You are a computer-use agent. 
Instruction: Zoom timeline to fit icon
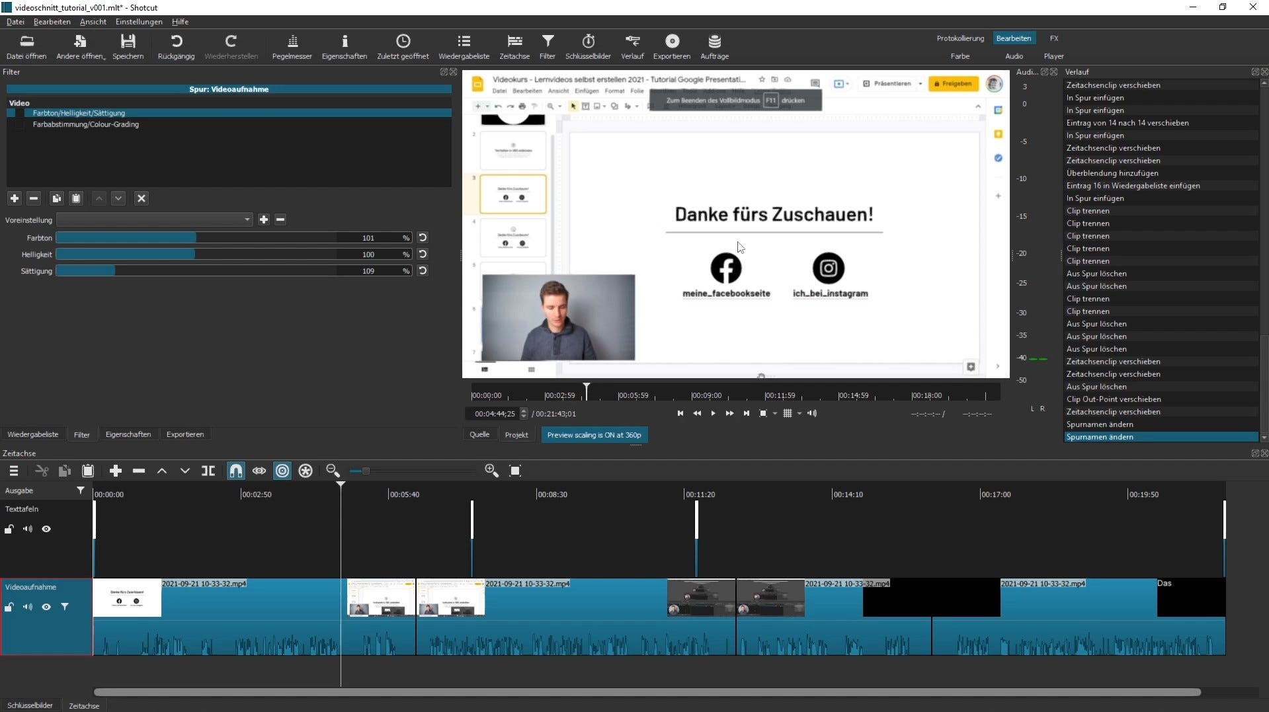515,471
